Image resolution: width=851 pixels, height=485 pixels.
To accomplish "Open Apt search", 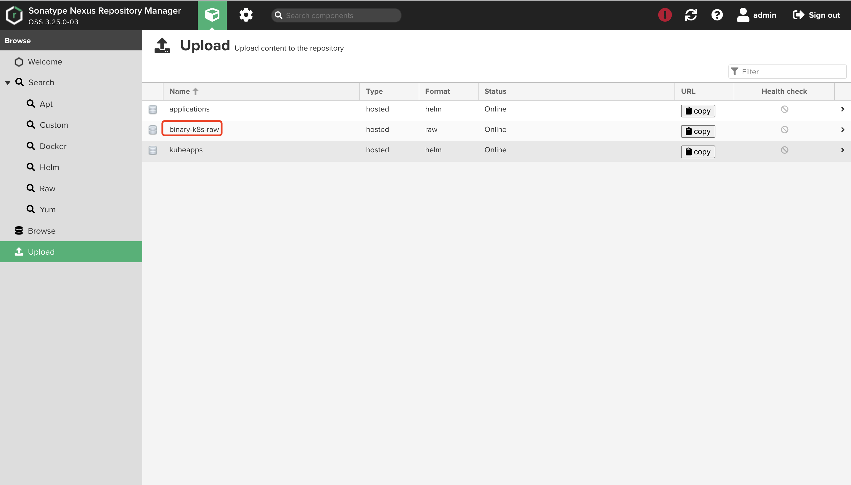I will pyautogui.click(x=46, y=104).
